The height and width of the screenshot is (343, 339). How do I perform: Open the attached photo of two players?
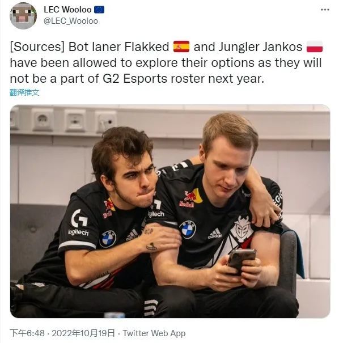tap(170, 211)
